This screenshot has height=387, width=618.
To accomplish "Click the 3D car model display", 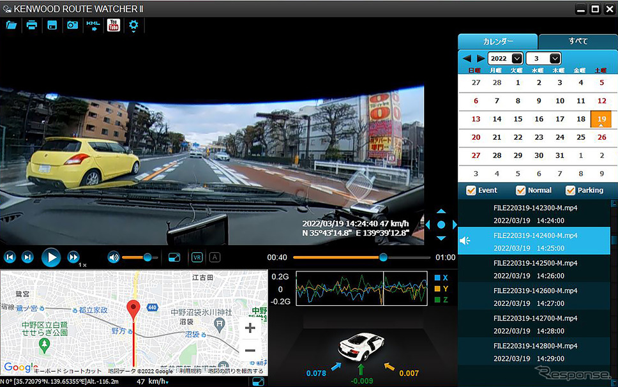I will click(361, 347).
